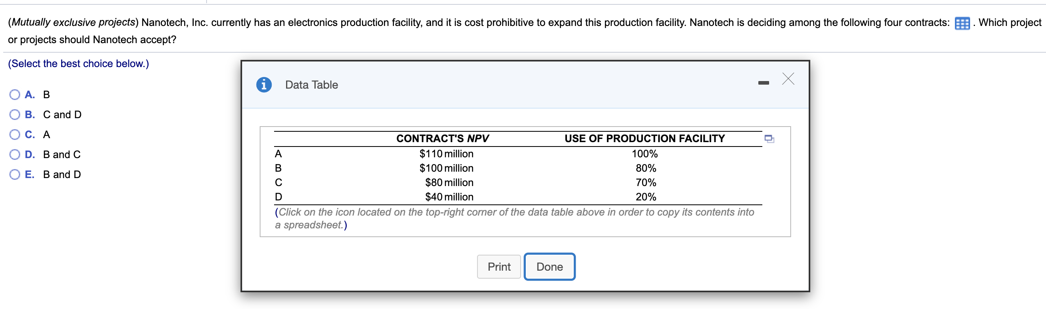Click the CONTRACT'S NPV column header
Viewport: 1046px width, 309px height.
pyautogui.click(x=442, y=139)
